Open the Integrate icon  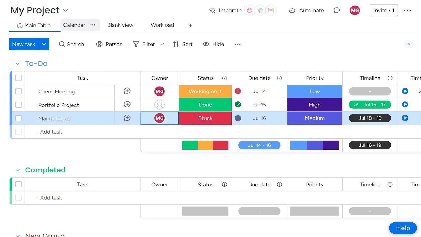[x=212, y=11]
